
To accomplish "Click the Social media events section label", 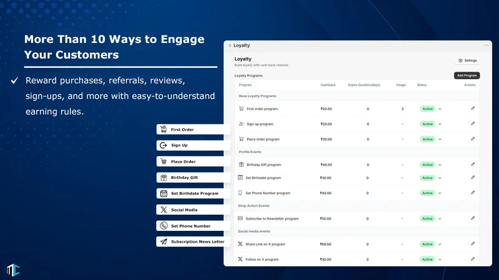I will coord(254,231).
